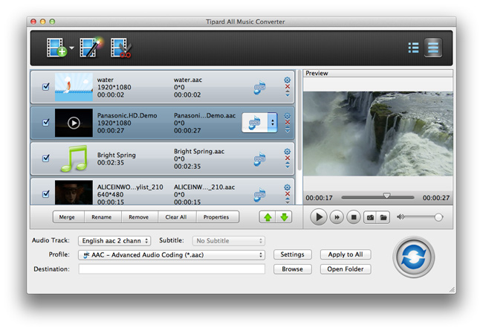Click the preview playback progress slider
This screenshot has width=483, height=331.
[377, 198]
